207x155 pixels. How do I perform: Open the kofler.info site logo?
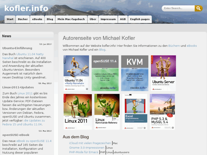(x=26, y=8)
